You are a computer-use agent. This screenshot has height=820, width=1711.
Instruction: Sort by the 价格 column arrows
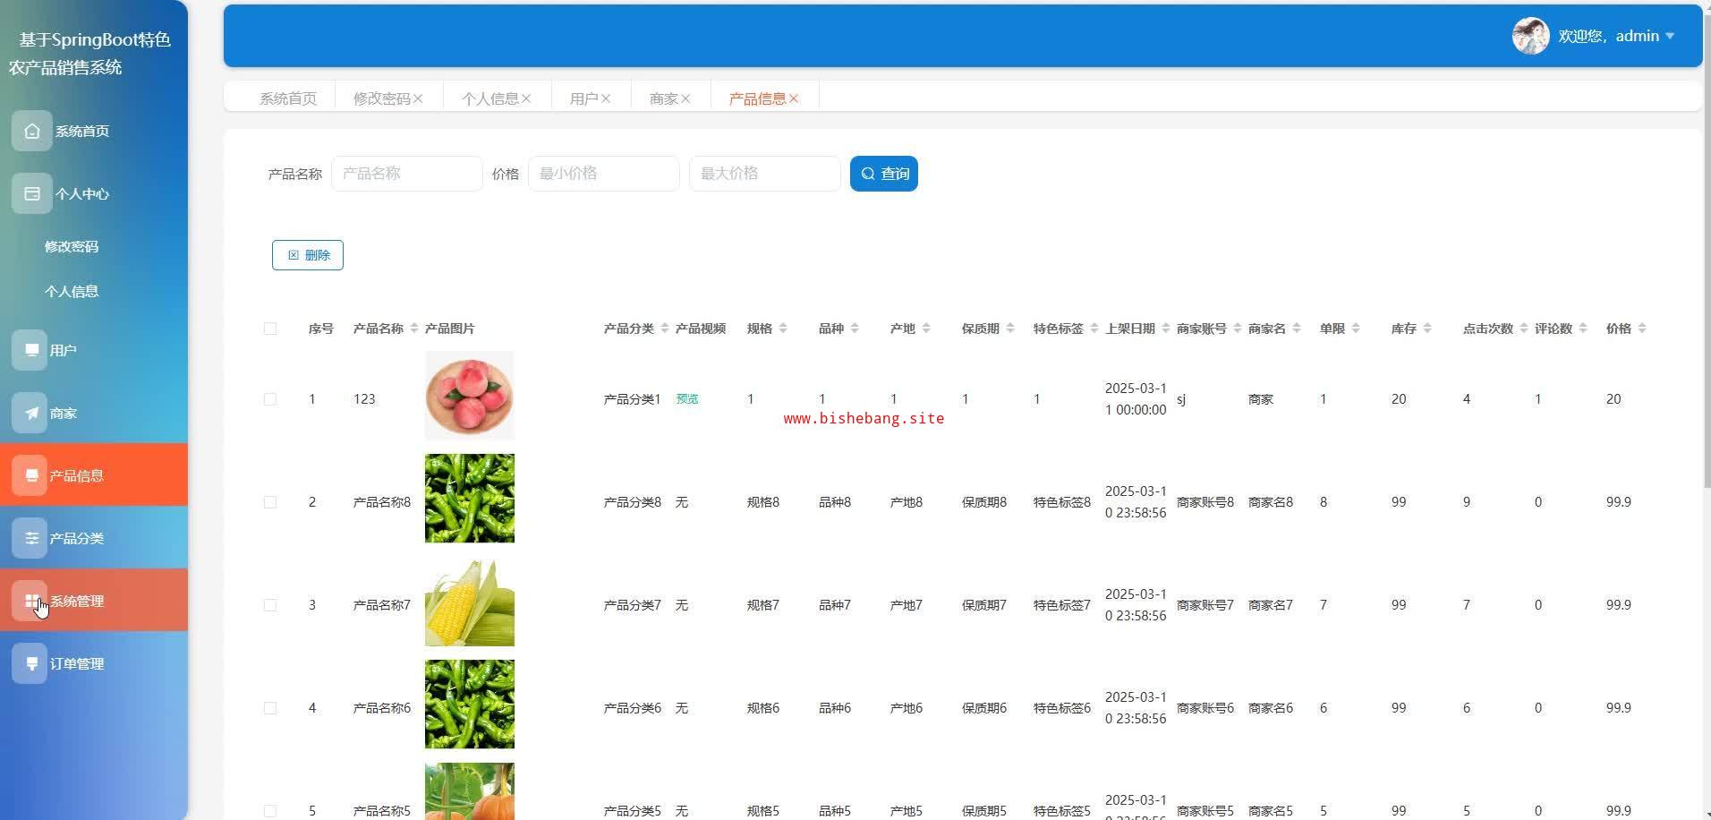pos(1641,329)
